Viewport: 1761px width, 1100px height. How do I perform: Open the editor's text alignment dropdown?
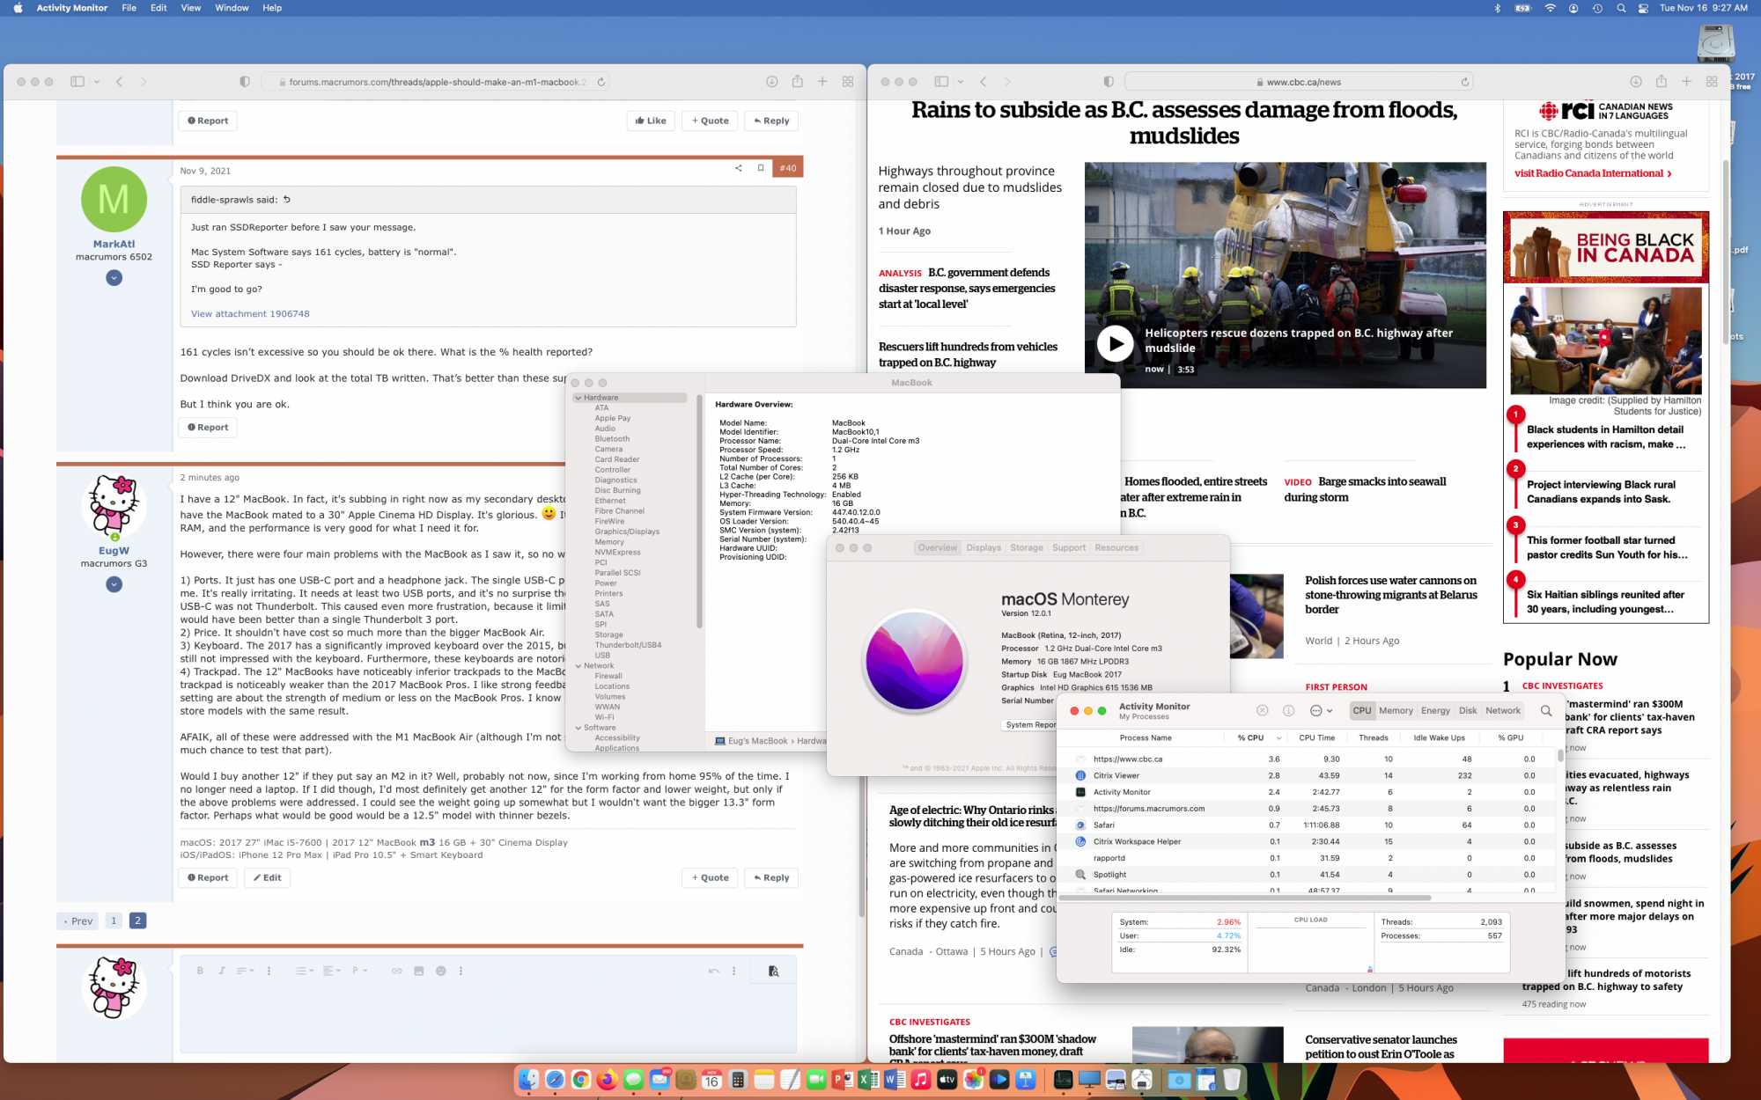click(x=331, y=971)
